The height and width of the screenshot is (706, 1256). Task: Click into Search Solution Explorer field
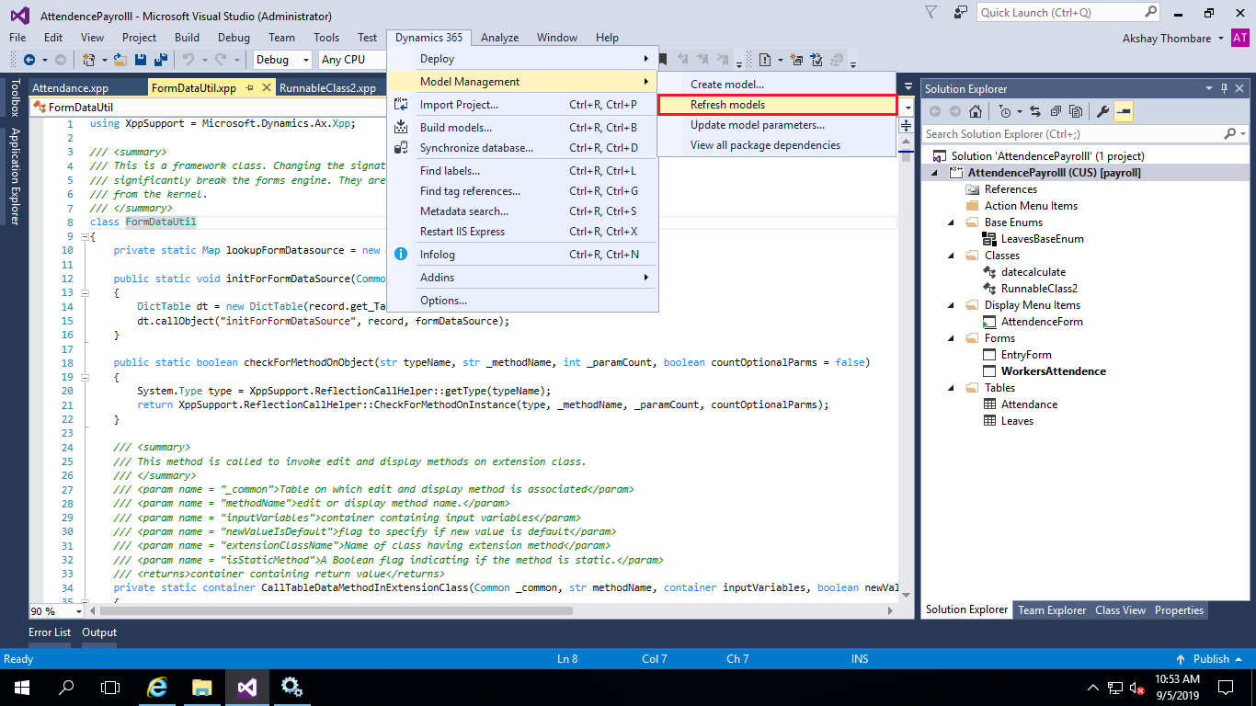click(x=1073, y=134)
